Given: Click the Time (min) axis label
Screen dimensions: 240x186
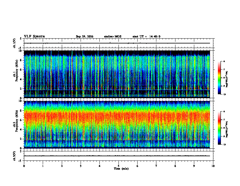Looking at the screenshot, I should [121, 169].
